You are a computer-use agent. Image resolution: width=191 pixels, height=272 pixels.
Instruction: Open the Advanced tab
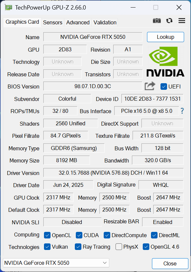pyautogui.click(x=78, y=22)
